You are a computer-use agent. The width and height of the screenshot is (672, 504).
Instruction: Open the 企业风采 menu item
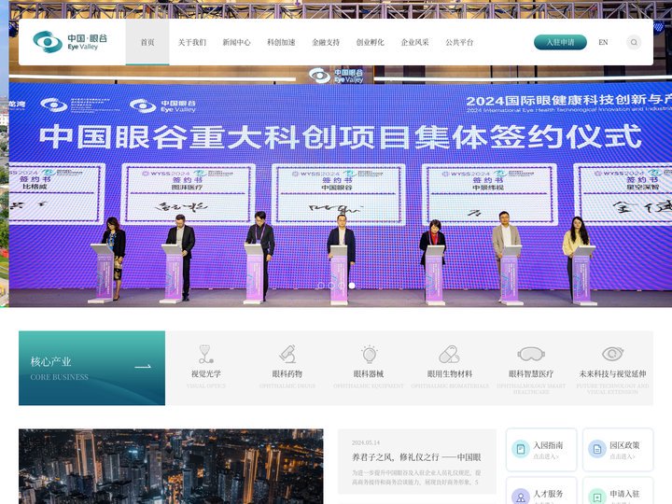point(414,42)
